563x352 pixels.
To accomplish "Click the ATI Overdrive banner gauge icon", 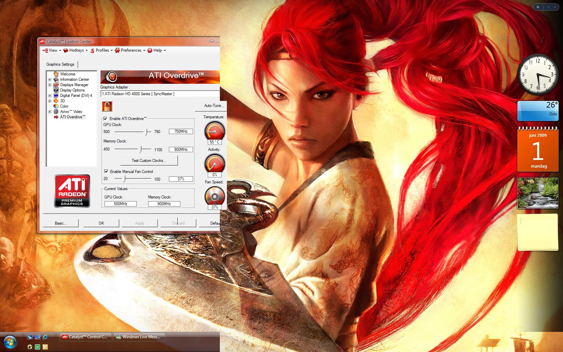I will [112, 77].
